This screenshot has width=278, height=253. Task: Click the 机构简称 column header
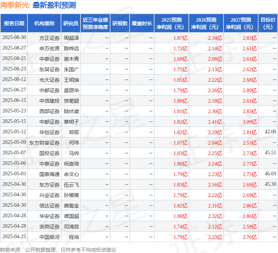pyautogui.click(x=44, y=23)
